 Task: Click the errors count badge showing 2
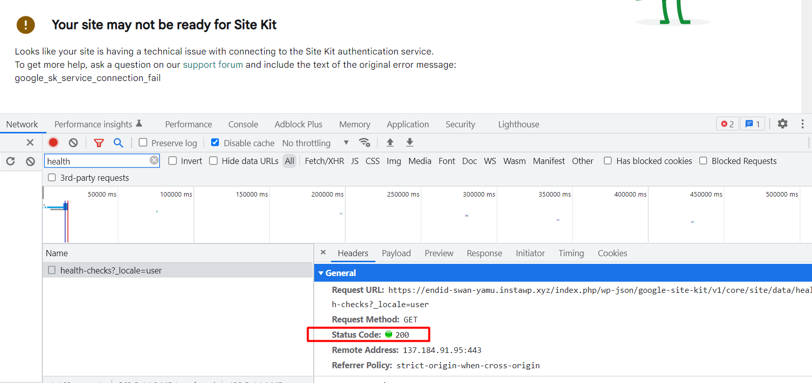pos(727,124)
